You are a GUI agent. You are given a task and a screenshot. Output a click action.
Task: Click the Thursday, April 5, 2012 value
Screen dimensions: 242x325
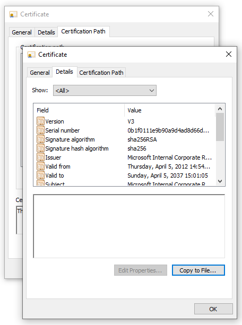[x=169, y=166]
